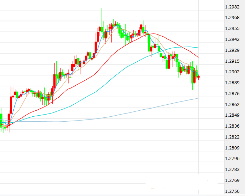
Task: Click the last red candle at chart's right edge
Action: coord(199,76)
